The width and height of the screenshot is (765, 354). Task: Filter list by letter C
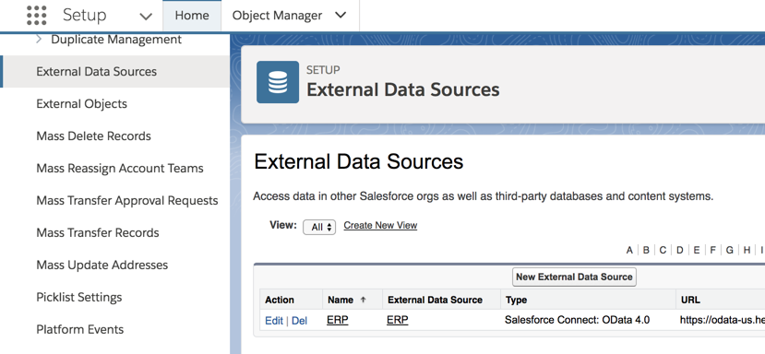pos(663,250)
